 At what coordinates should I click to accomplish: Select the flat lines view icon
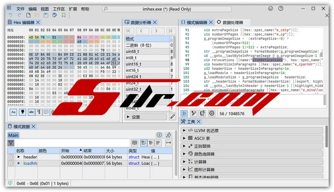pyautogui.click(x=158, y=143)
